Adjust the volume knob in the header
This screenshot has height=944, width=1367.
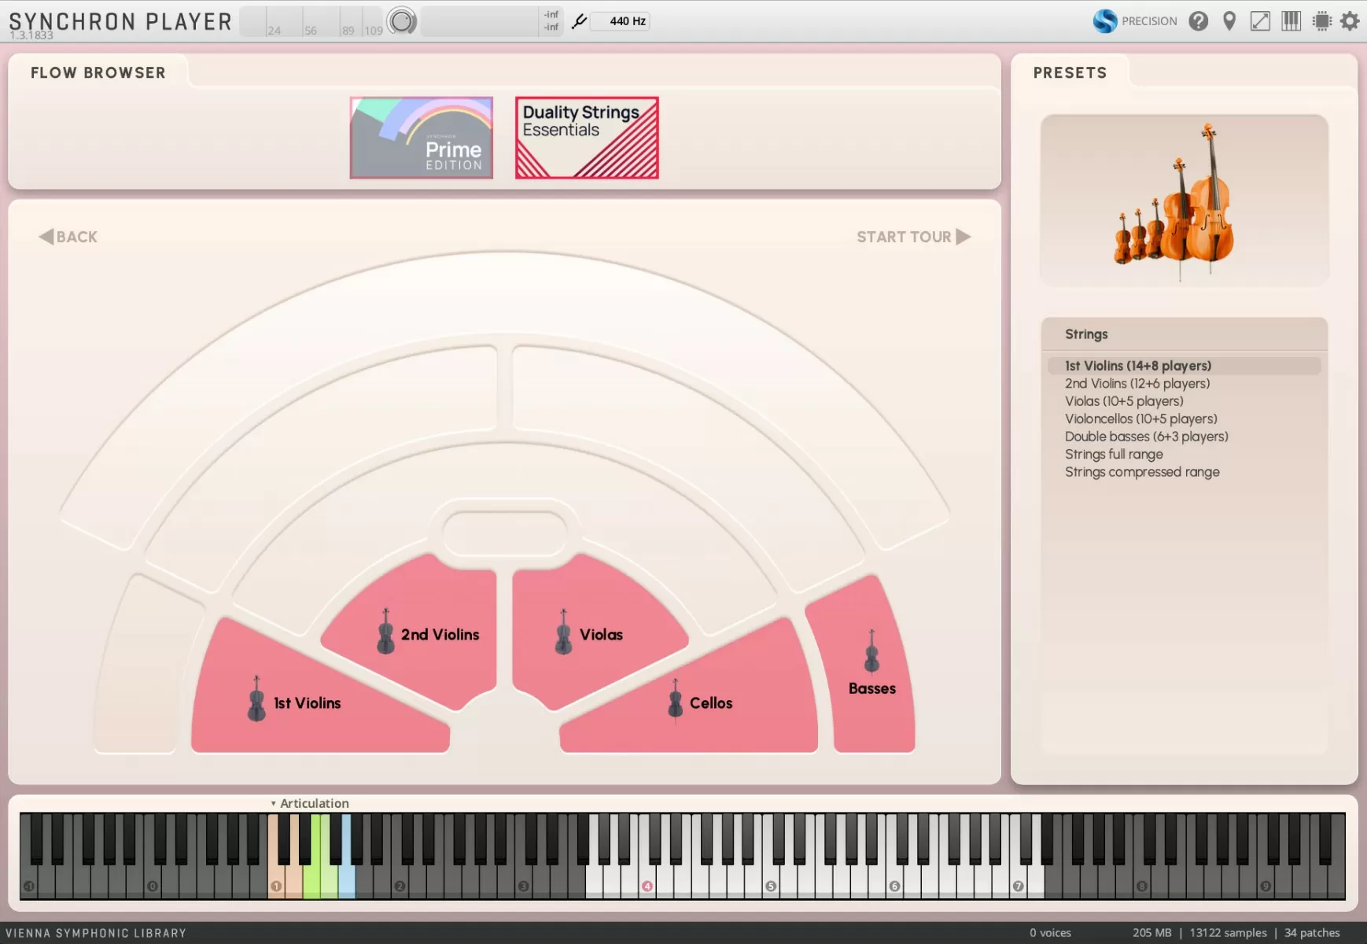pyautogui.click(x=402, y=21)
